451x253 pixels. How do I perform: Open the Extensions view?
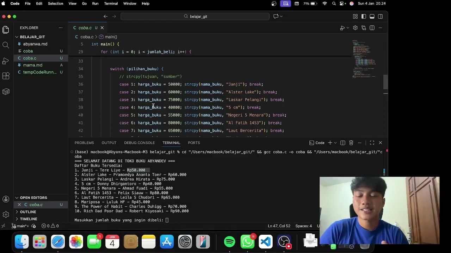point(6,76)
